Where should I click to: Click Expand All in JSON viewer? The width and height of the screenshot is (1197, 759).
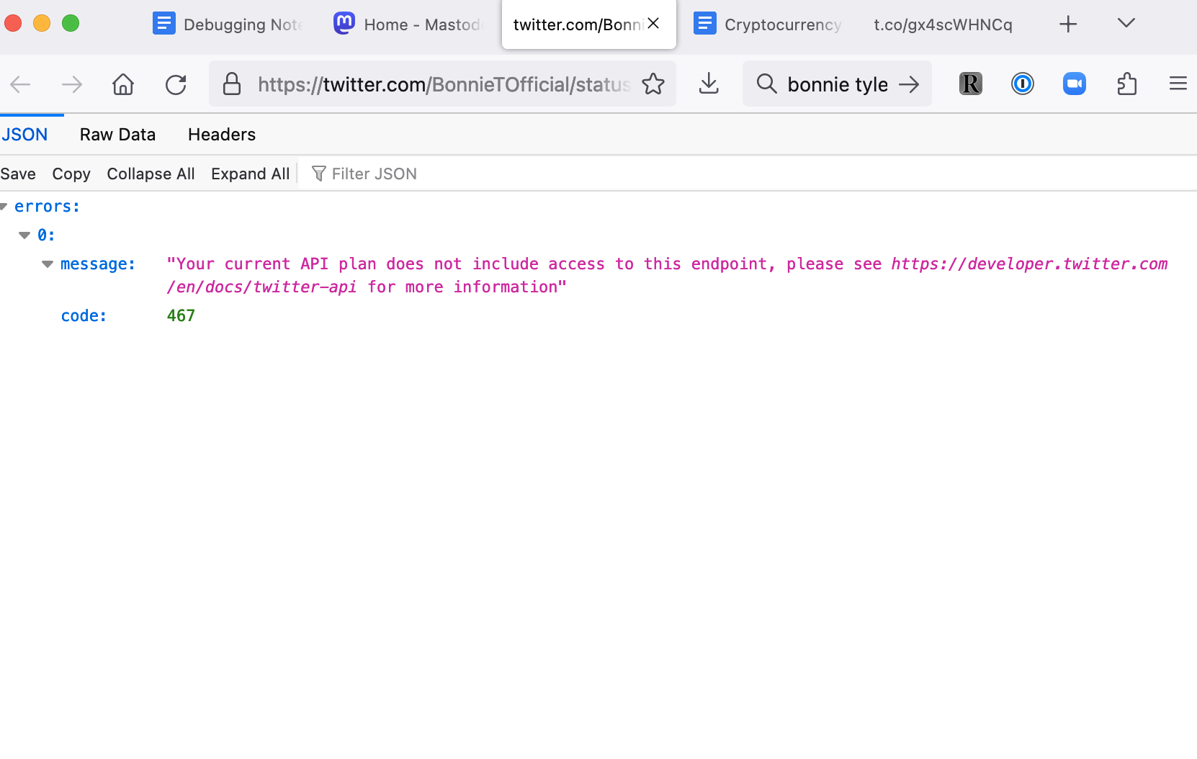pyautogui.click(x=250, y=174)
